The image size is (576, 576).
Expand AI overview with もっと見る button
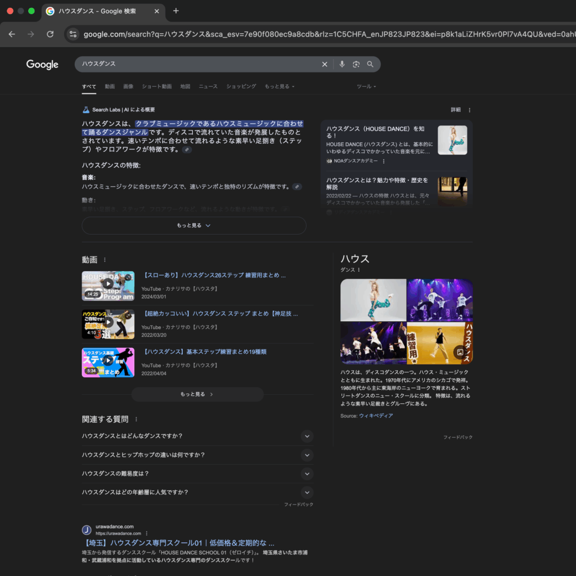coord(193,226)
